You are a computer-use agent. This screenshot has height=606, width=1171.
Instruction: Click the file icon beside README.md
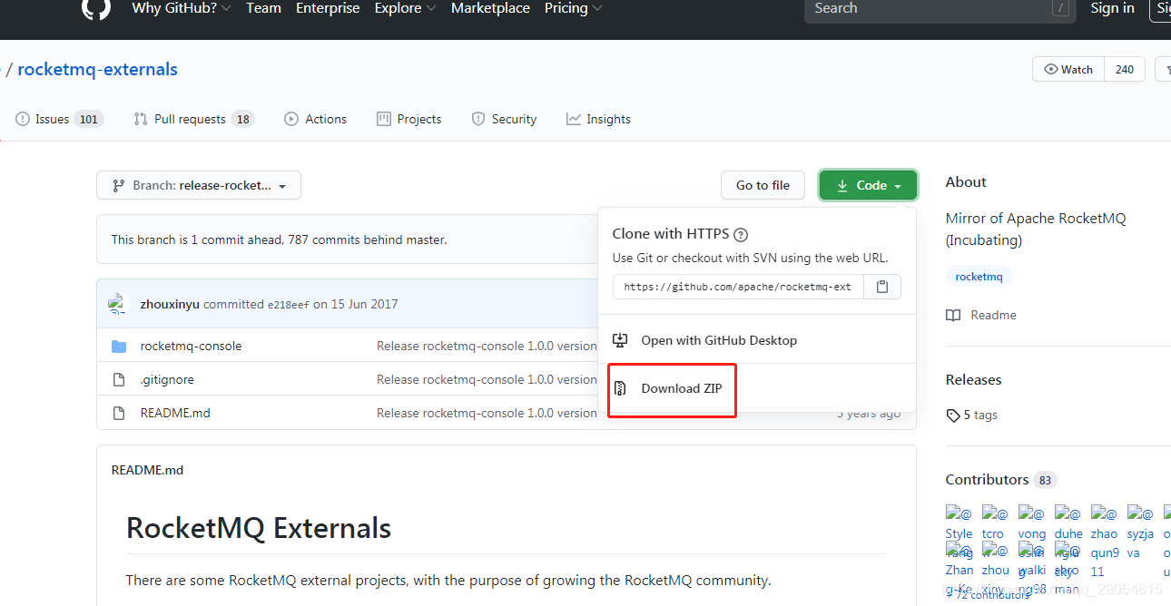click(119, 413)
